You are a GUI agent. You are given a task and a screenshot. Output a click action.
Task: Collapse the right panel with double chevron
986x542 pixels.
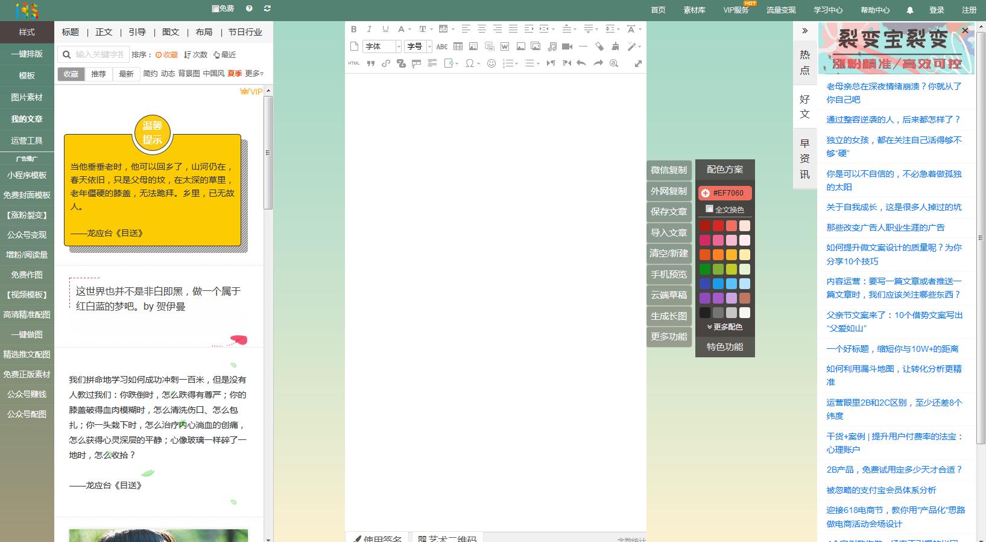(804, 31)
